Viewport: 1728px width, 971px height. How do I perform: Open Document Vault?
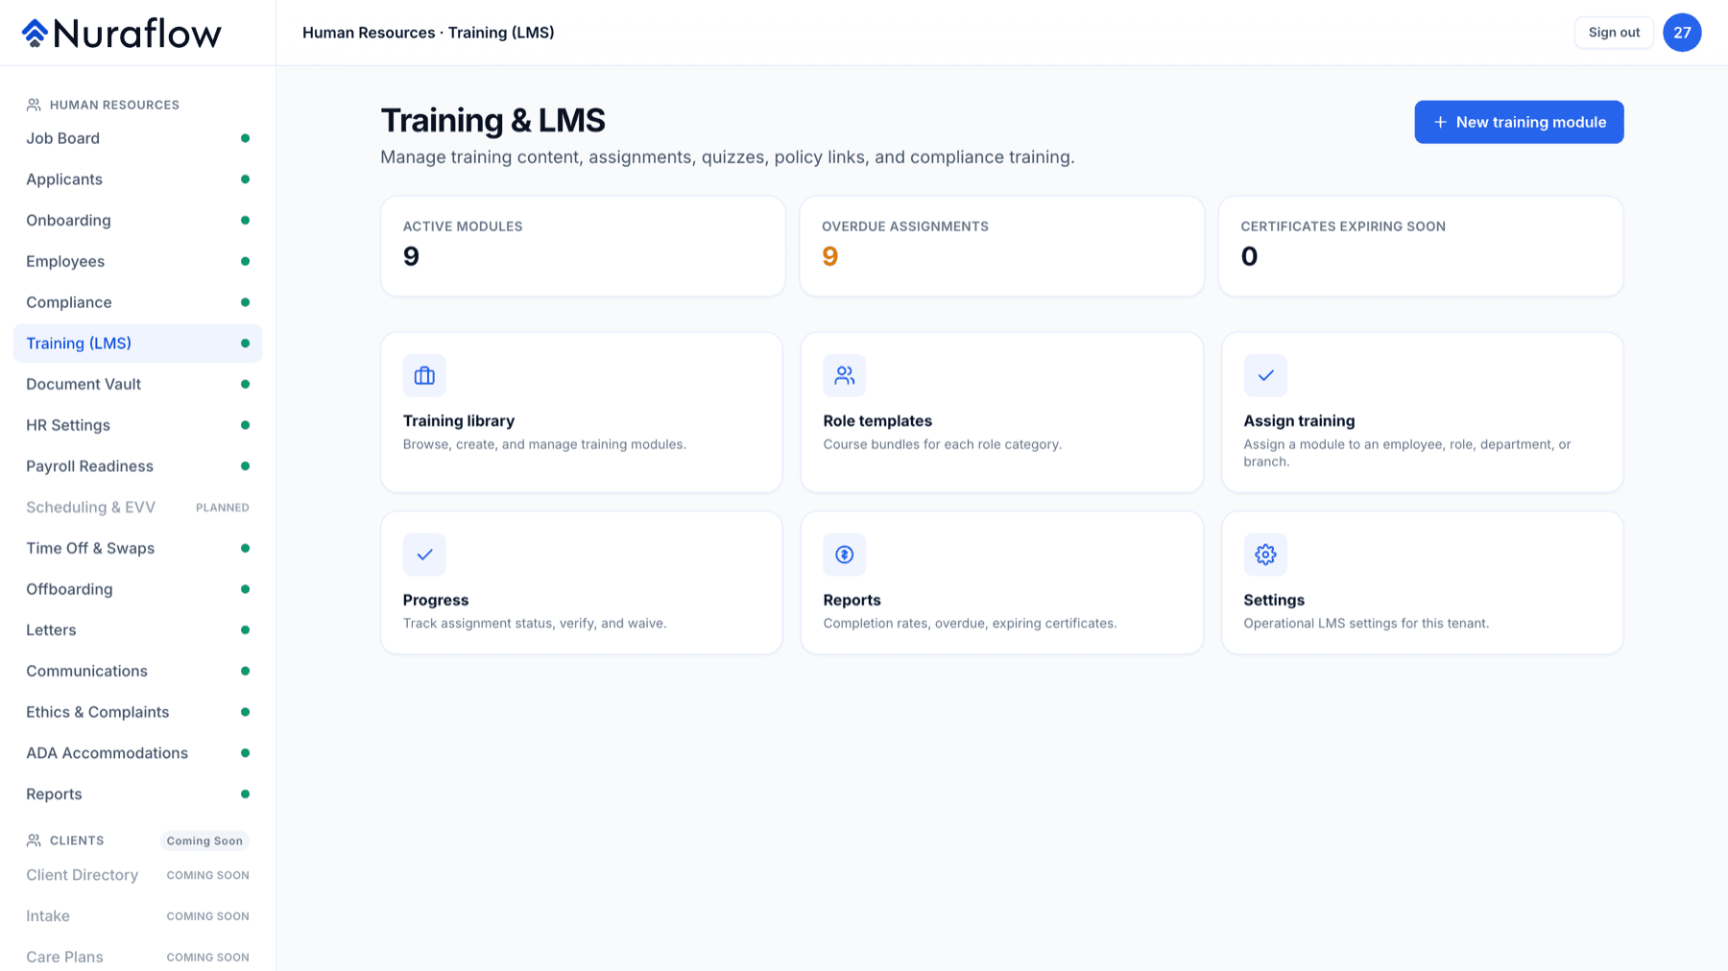tap(138, 384)
